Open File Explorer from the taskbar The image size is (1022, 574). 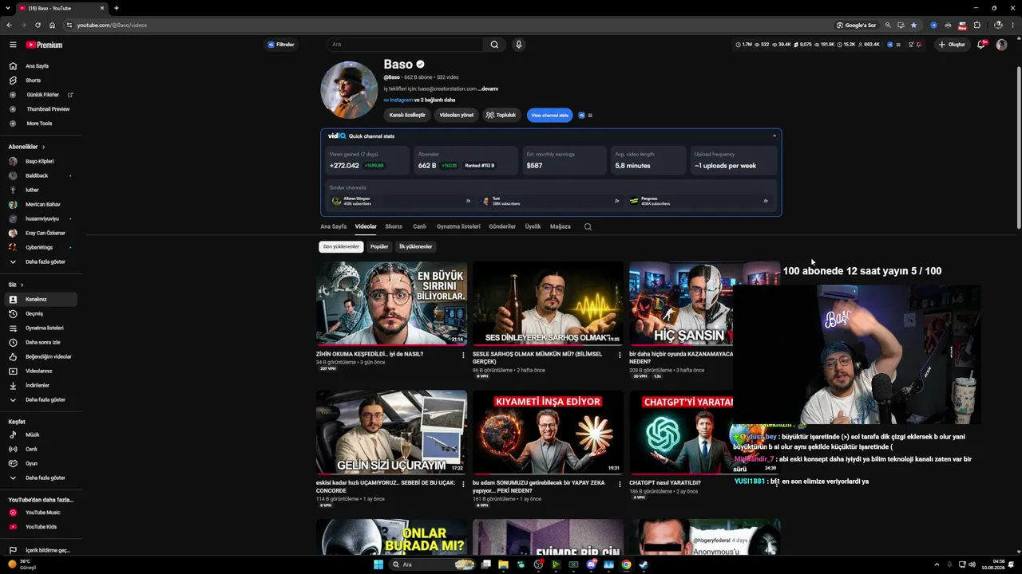click(x=503, y=564)
